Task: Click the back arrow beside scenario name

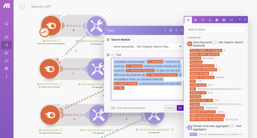Action: (x=22, y=7)
